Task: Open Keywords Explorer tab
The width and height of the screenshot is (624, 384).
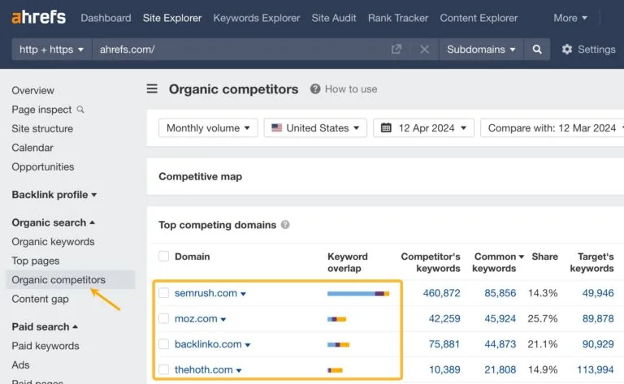Action: tap(257, 18)
